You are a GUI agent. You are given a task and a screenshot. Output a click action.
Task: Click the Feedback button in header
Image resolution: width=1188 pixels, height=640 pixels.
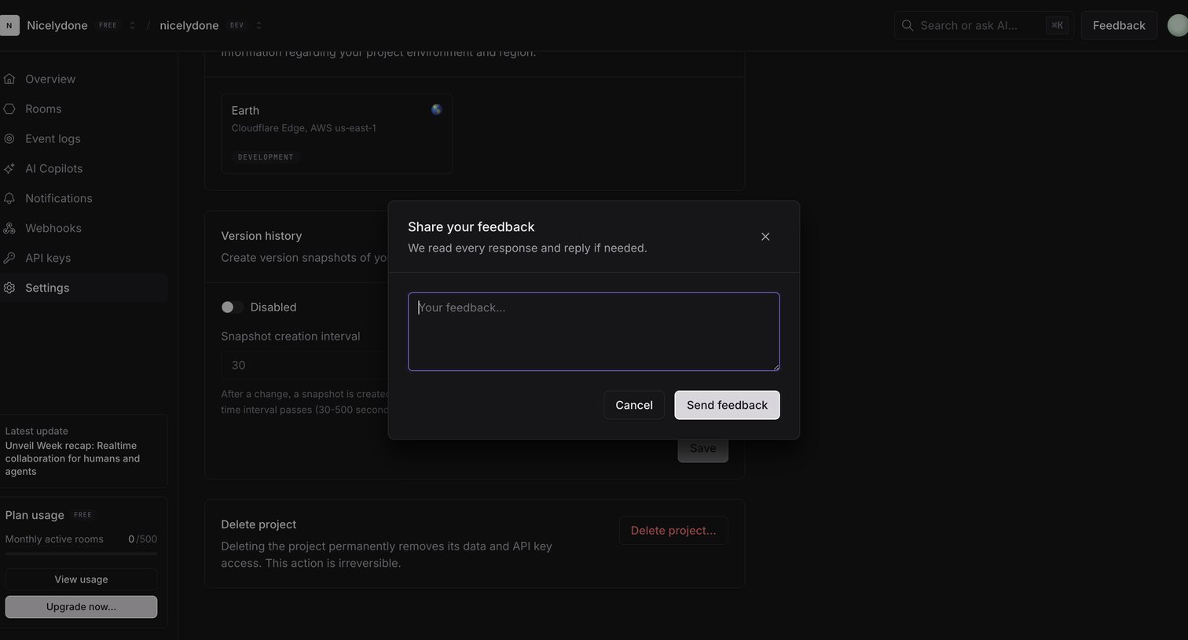1119,25
